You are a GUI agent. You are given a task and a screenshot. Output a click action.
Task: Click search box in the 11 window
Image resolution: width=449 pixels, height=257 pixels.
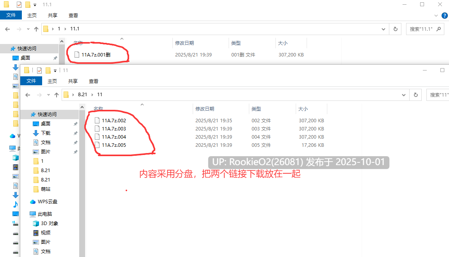coord(438,95)
